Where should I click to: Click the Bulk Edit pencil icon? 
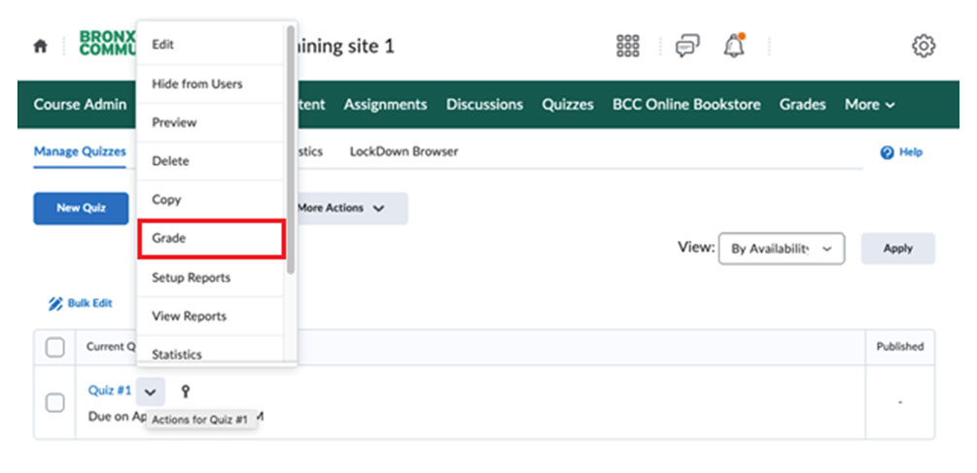(x=56, y=303)
